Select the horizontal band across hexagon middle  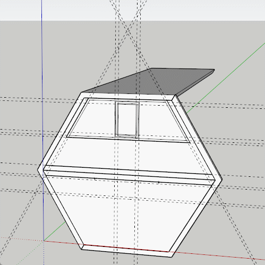point(129,175)
